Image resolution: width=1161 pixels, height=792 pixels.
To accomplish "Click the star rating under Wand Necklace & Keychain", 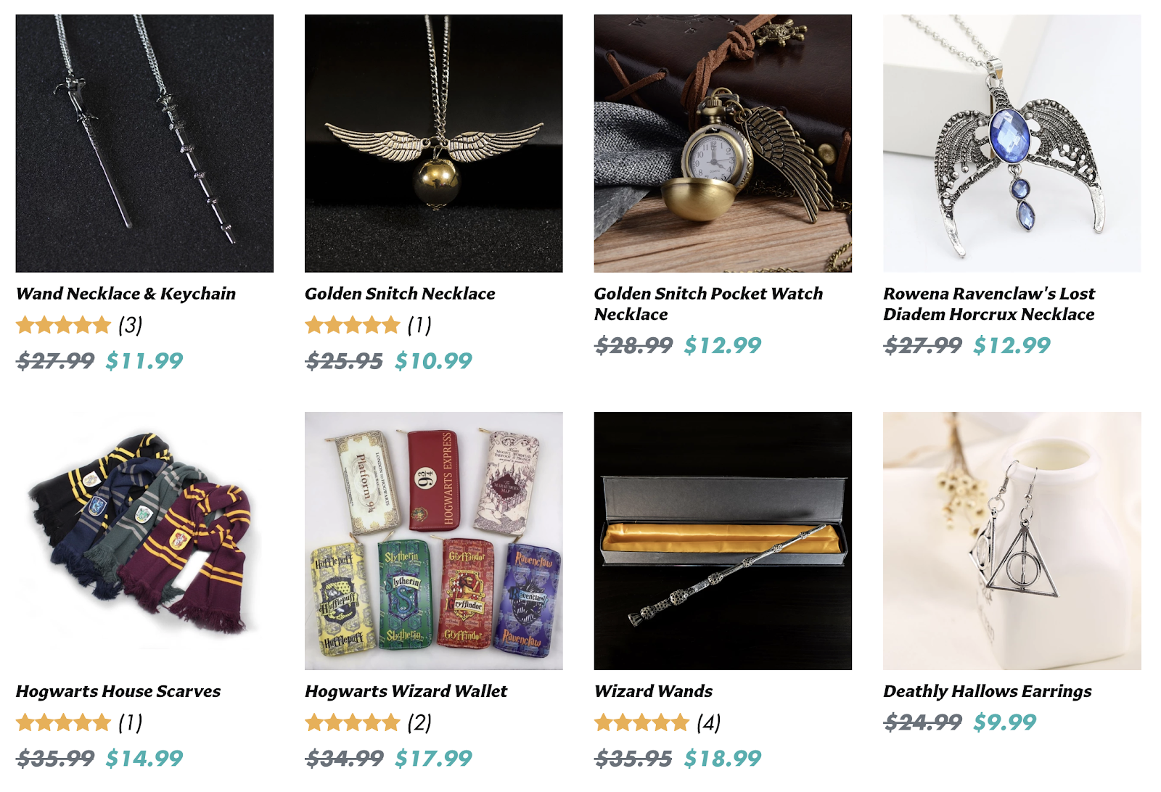I will (x=64, y=325).
